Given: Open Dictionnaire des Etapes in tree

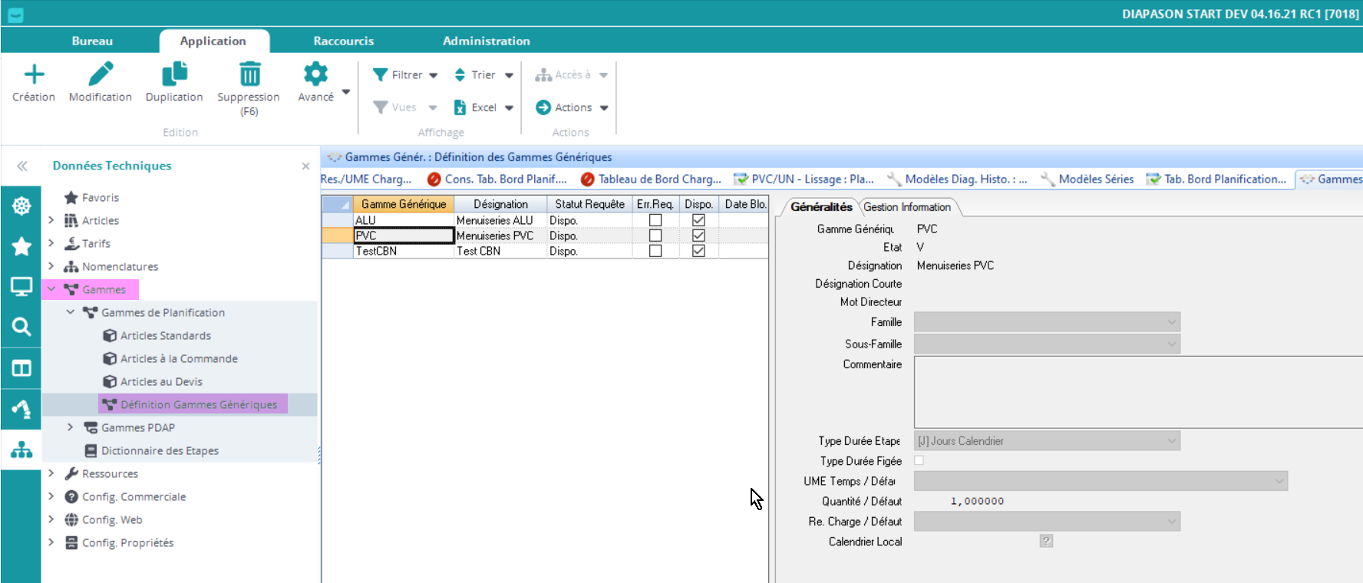Looking at the screenshot, I should 160,450.
